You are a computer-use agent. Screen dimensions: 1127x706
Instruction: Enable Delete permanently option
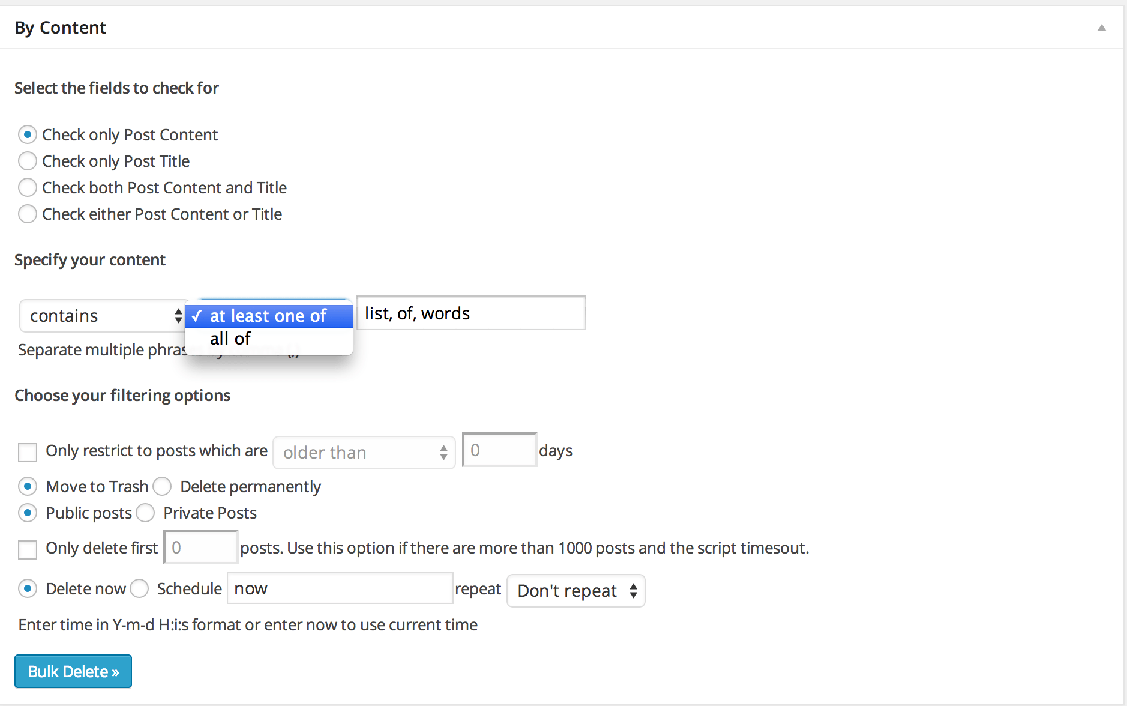162,486
